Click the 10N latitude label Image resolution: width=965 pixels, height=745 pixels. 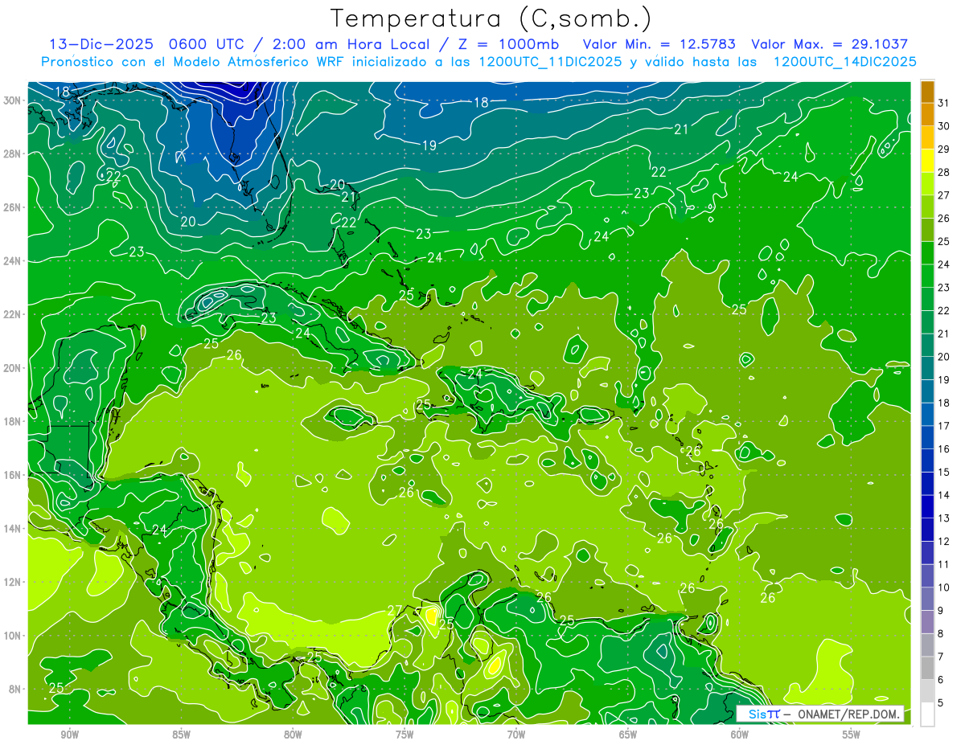[x=14, y=635]
